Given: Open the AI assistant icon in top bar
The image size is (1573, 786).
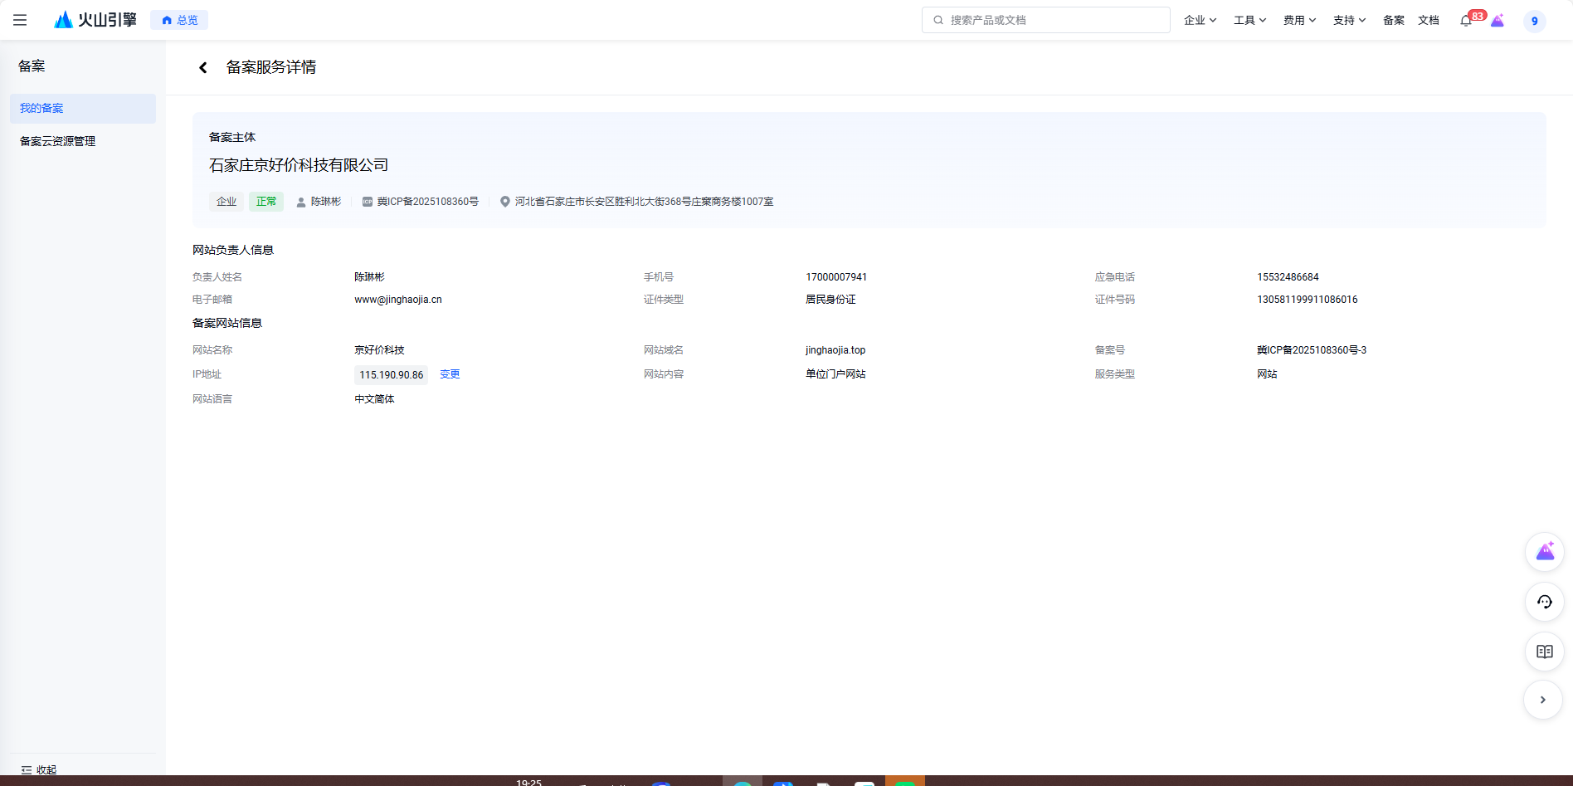Looking at the screenshot, I should point(1498,21).
